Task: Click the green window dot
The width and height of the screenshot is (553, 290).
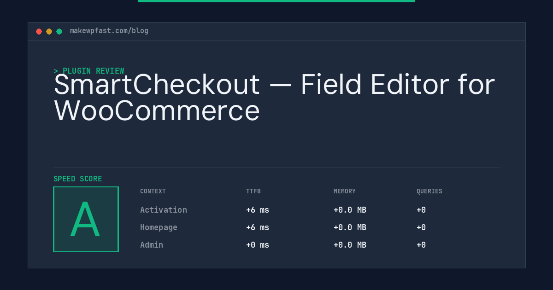Action: [59, 31]
